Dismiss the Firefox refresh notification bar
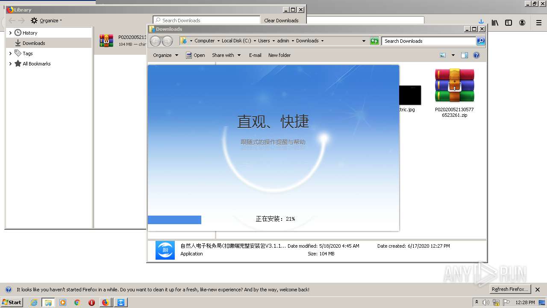This screenshot has width=547, height=308. coord(538,290)
